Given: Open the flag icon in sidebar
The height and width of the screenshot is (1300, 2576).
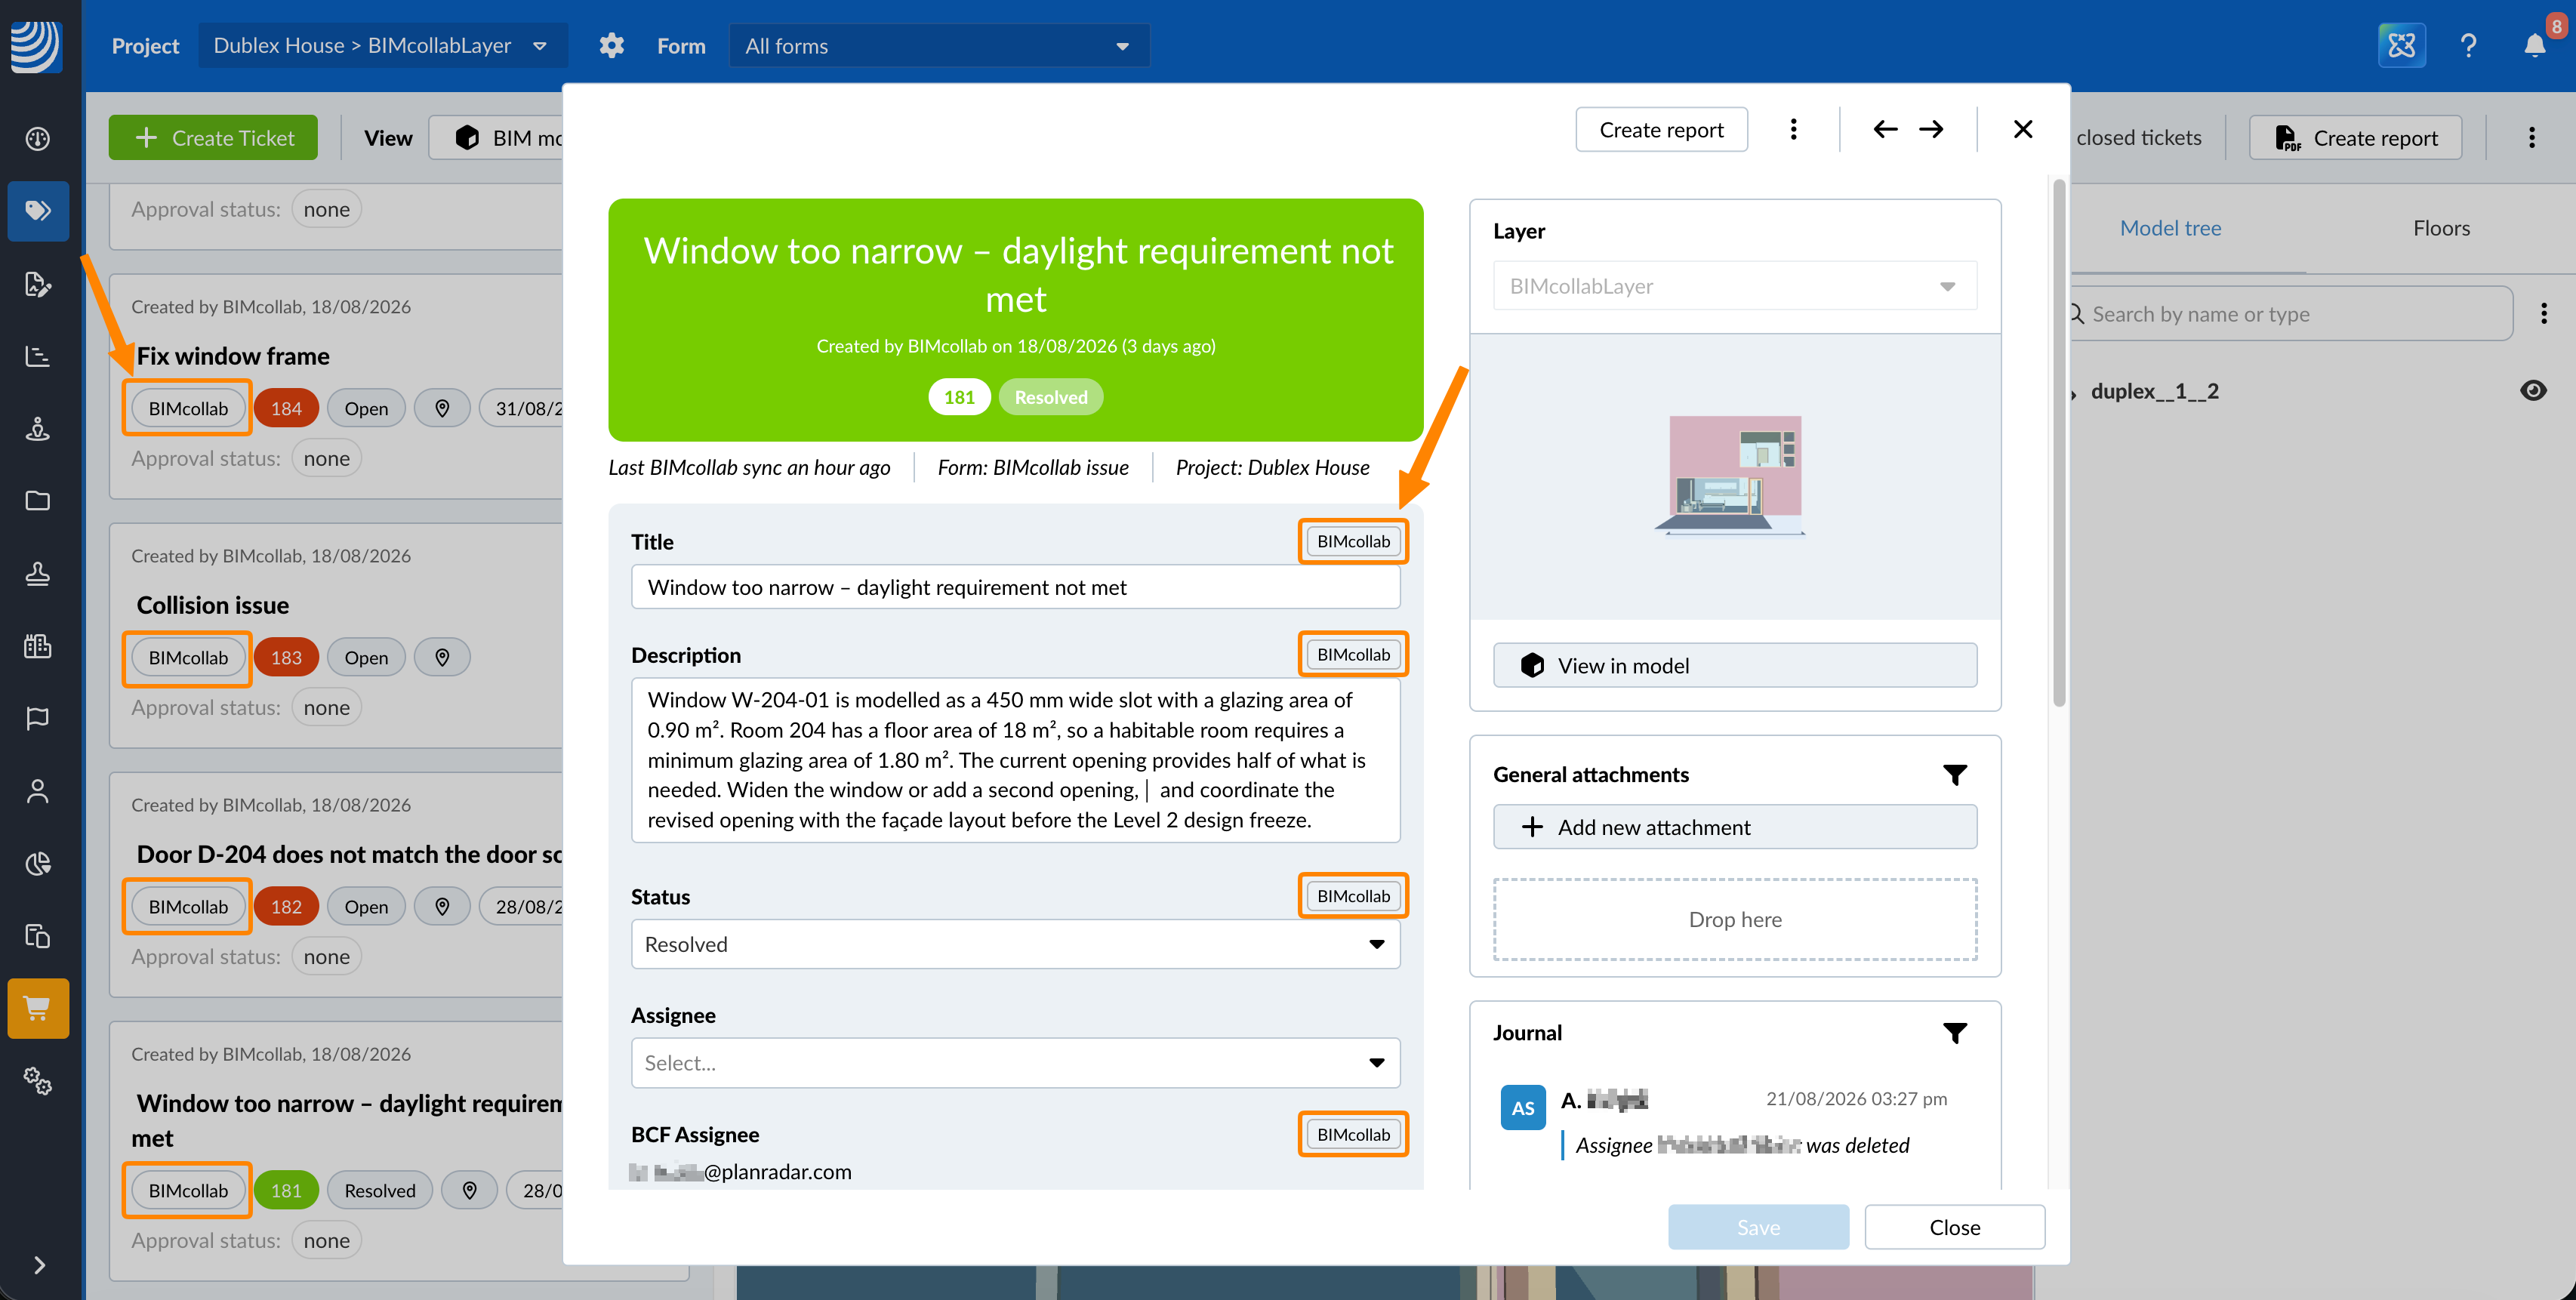Looking at the screenshot, I should tap(38, 718).
